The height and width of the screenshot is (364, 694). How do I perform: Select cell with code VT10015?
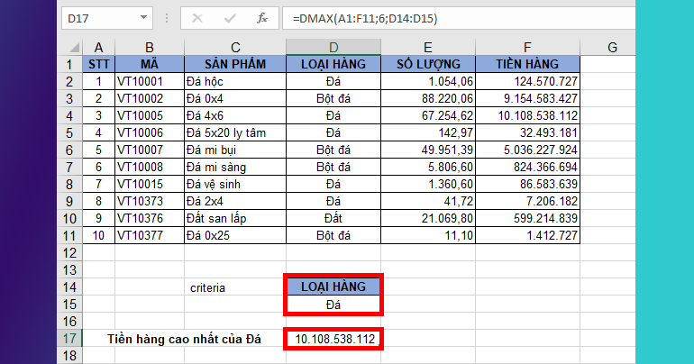pos(150,184)
